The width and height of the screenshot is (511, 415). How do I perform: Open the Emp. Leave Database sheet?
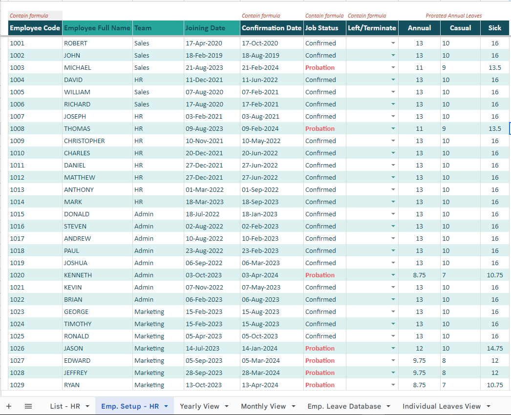click(x=343, y=406)
